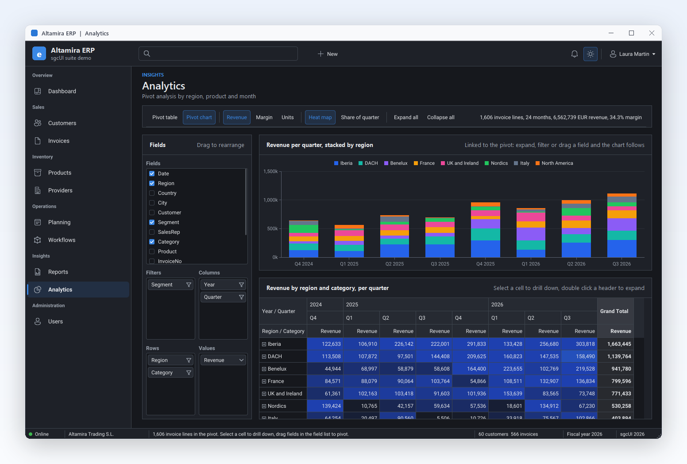Check the SalesRep field checkbox
Viewport: 687px width, 464px height.
pyautogui.click(x=152, y=232)
